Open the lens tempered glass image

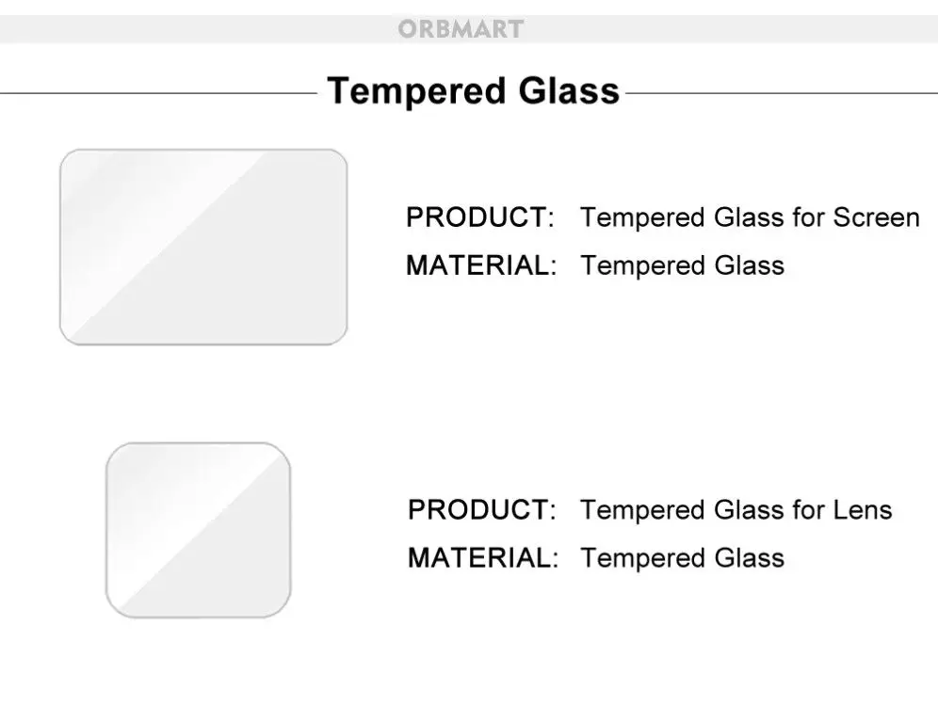pos(199,530)
